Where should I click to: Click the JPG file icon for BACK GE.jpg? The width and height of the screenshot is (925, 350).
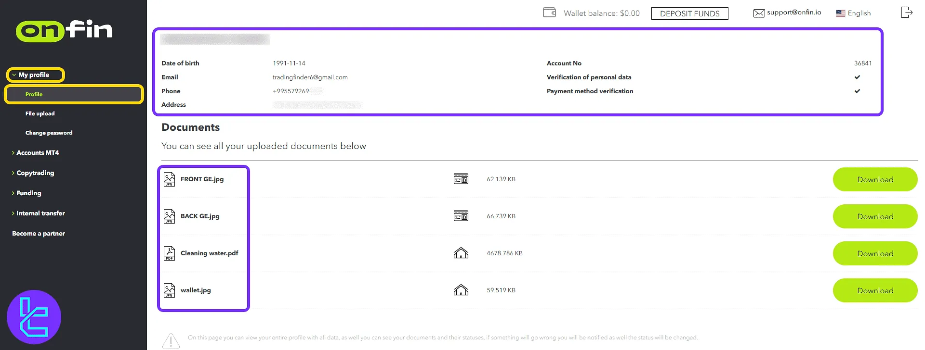pos(170,216)
